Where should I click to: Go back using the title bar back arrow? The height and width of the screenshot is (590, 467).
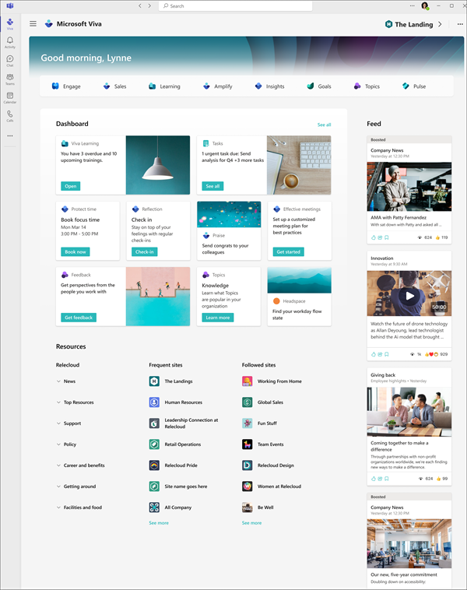(x=140, y=5)
